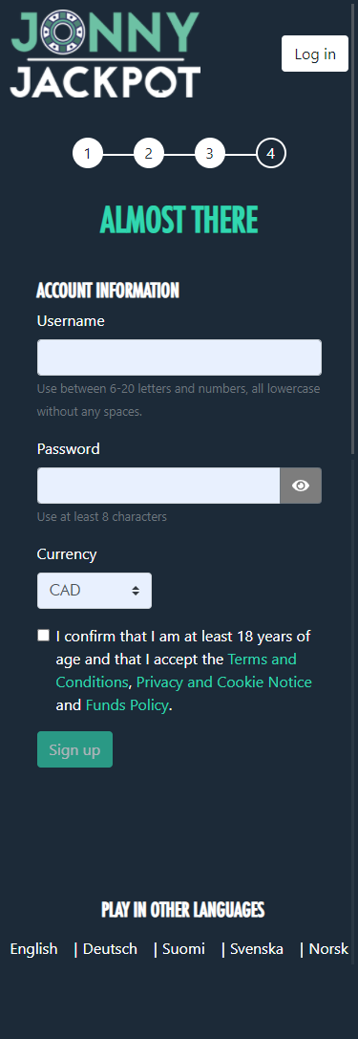The image size is (358, 1039).
Task: Tick the age confirmation checkbox
Action: point(44,636)
